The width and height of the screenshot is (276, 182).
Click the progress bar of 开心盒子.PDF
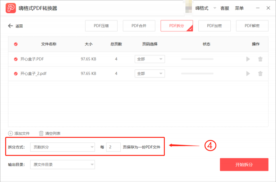[197, 59]
